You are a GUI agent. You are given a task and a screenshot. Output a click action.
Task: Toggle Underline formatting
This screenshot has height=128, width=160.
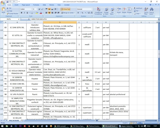click(27, 13)
